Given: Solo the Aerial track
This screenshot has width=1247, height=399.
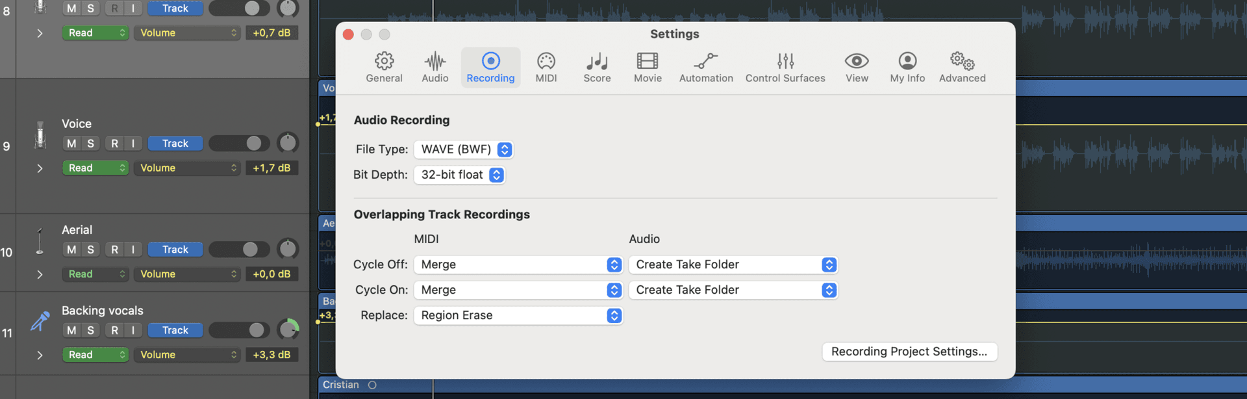Looking at the screenshot, I should pos(91,250).
